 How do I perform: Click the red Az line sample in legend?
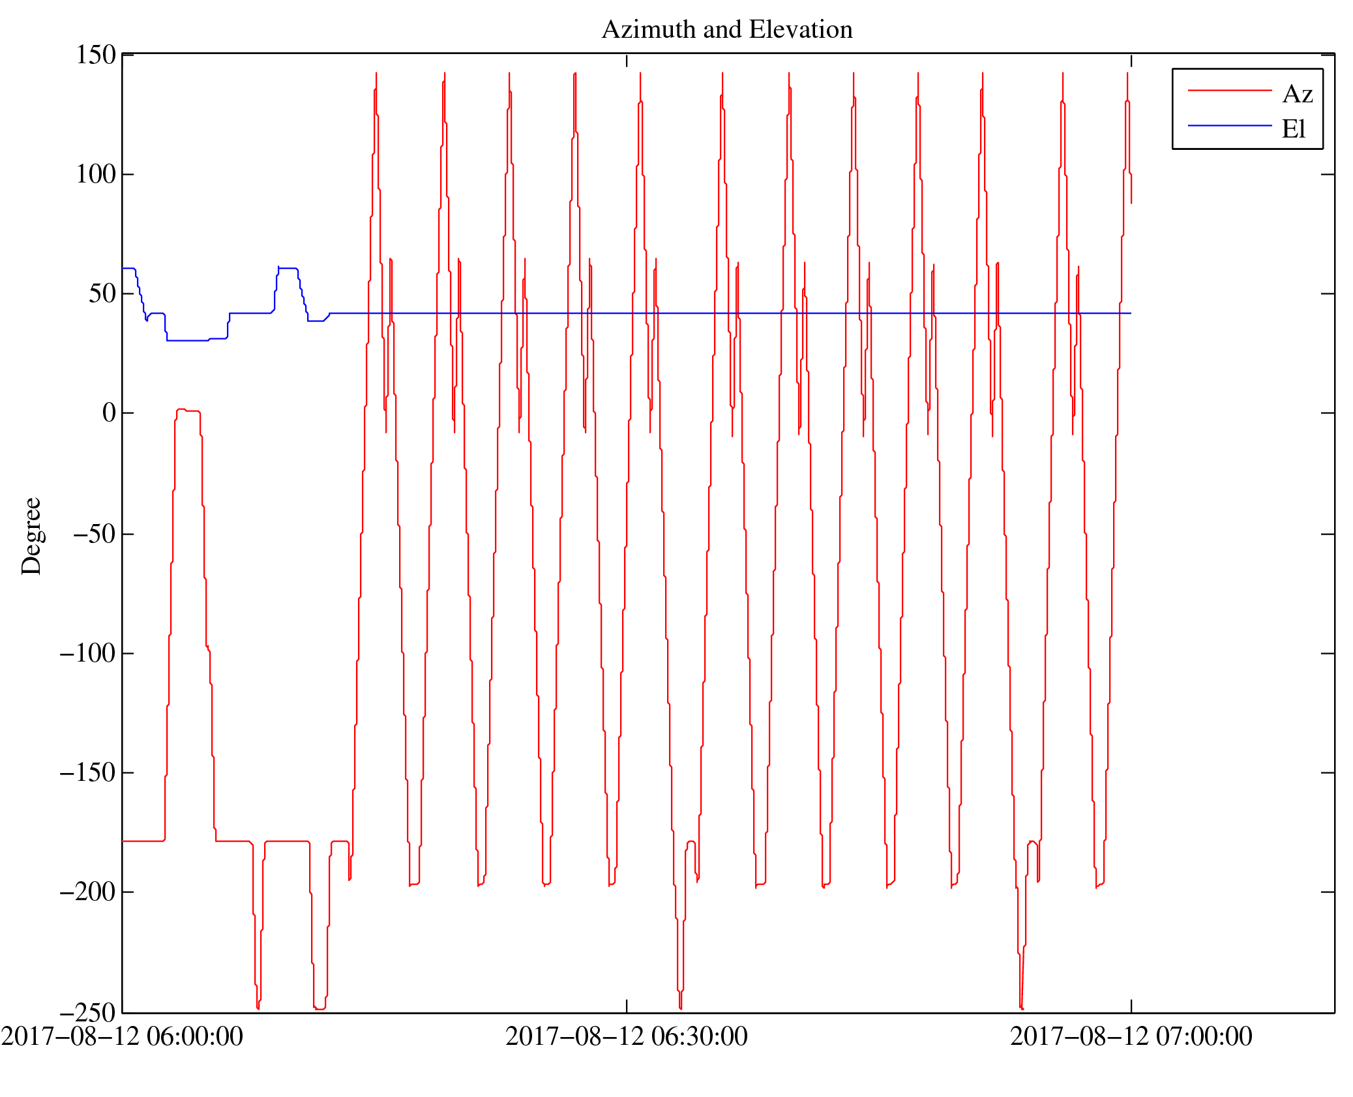[x=1230, y=90]
